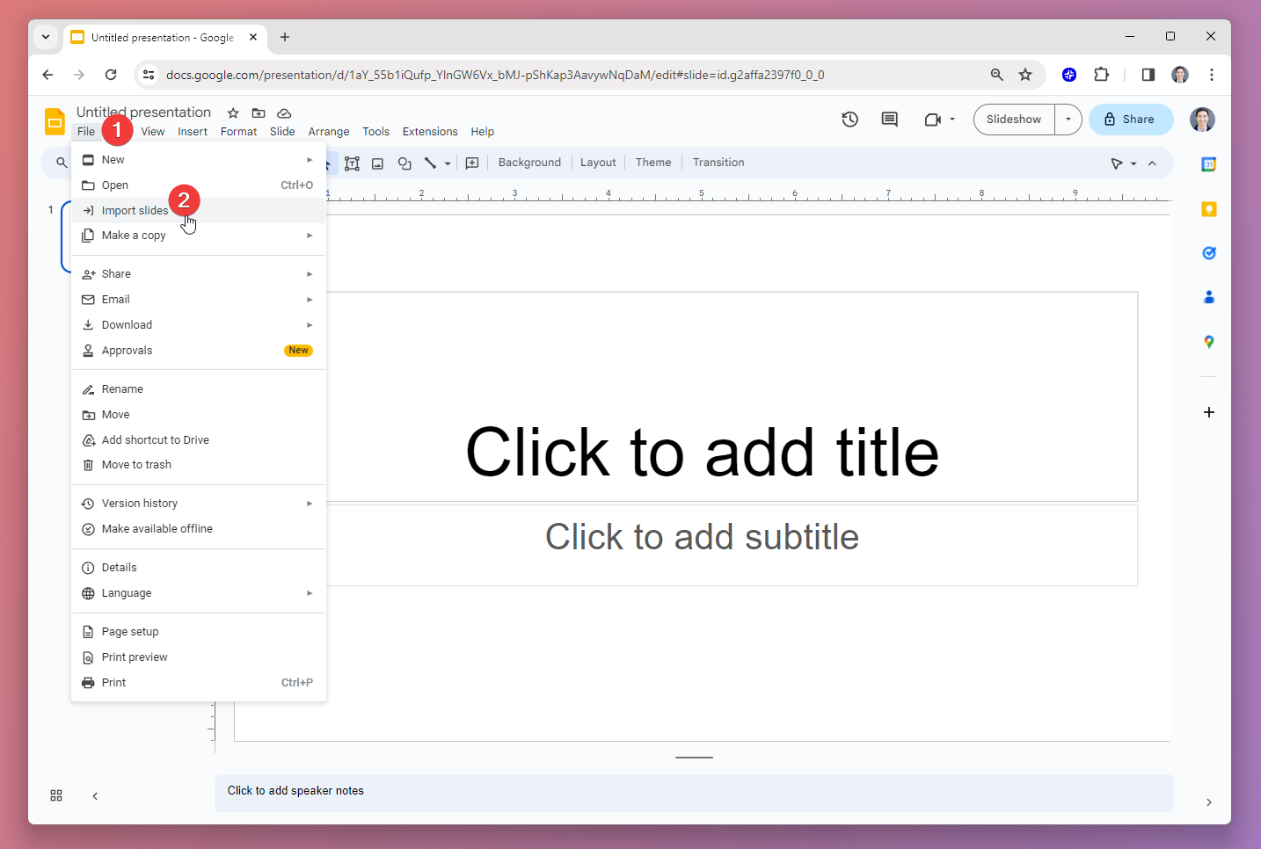Image resolution: width=1261 pixels, height=849 pixels.
Task: Expand Slideshow options dropdown arrow
Action: point(1068,120)
